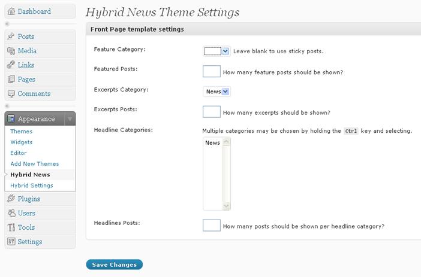Click the Appearance menu icon

click(x=11, y=118)
